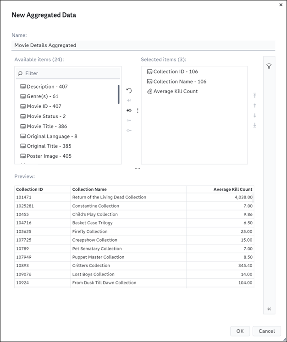287x342 pixels.
Task: Click the Firefly Collection cell
Action: (x=128, y=232)
